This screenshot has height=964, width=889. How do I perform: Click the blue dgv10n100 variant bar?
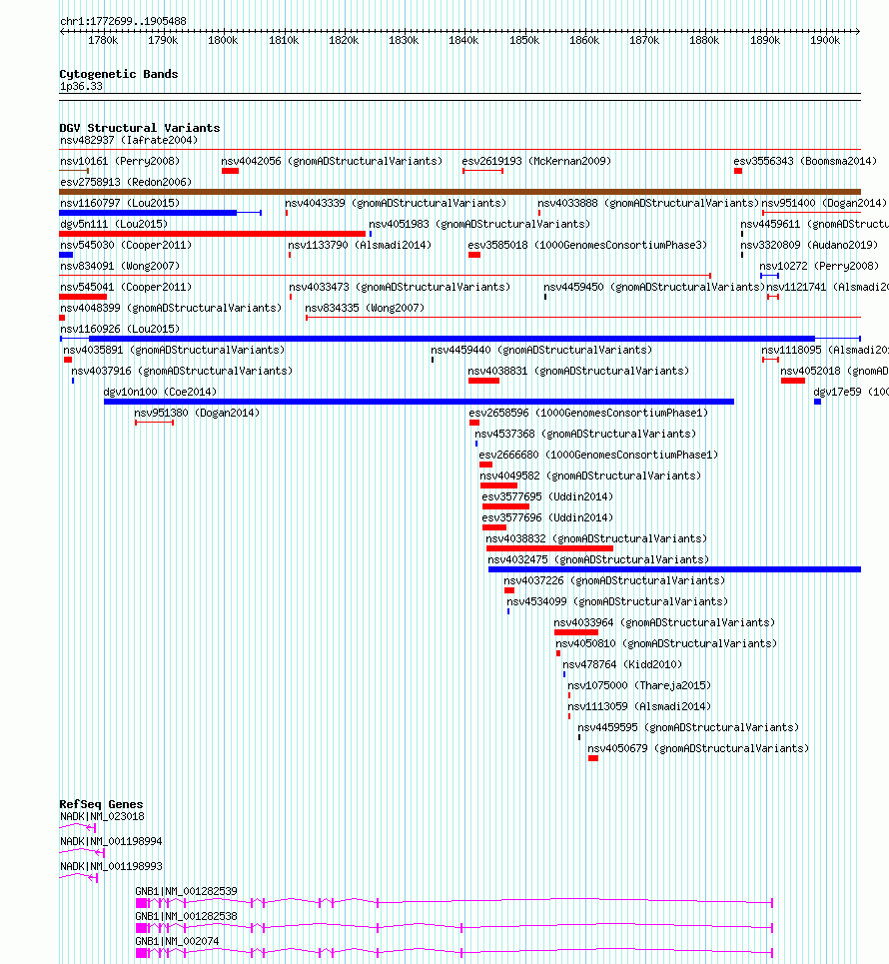tap(420, 402)
